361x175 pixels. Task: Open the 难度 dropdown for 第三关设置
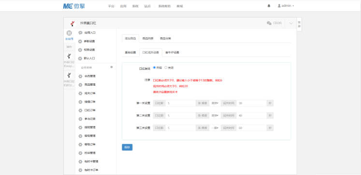(215, 128)
